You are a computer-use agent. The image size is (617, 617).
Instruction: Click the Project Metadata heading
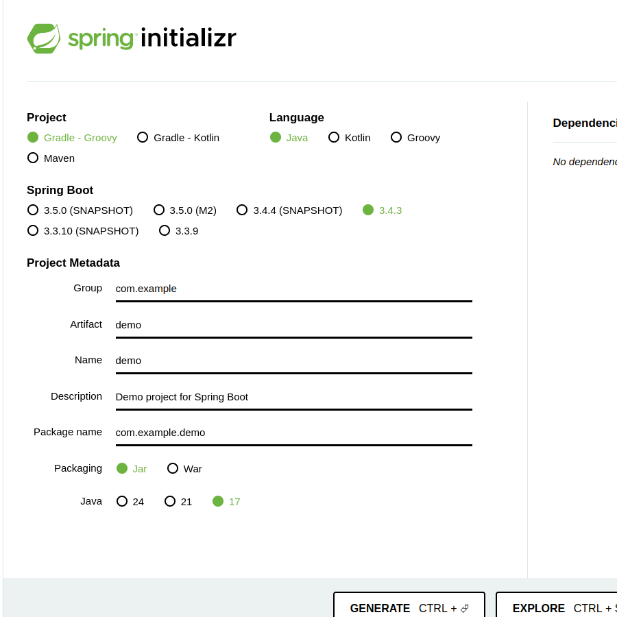(x=73, y=263)
